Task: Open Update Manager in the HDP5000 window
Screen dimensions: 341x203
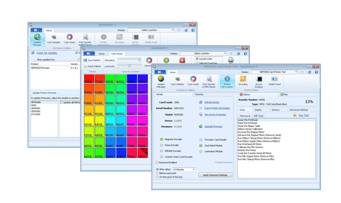Action: pyautogui.click(x=161, y=82)
